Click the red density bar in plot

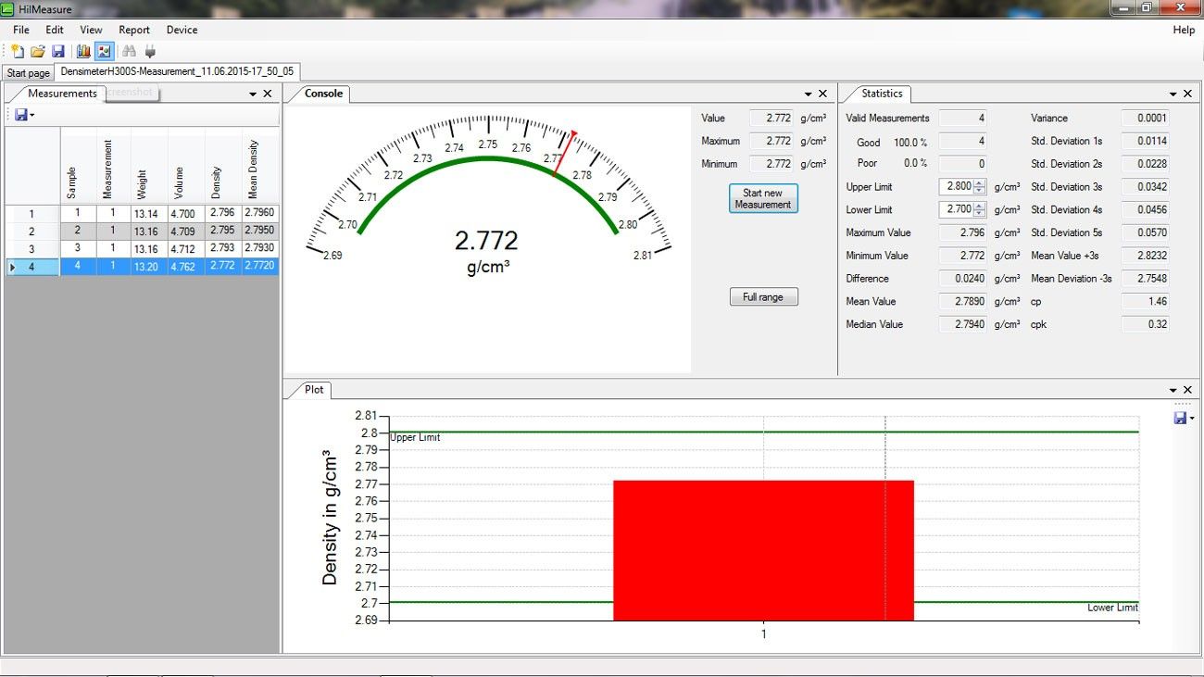click(x=763, y=550)
